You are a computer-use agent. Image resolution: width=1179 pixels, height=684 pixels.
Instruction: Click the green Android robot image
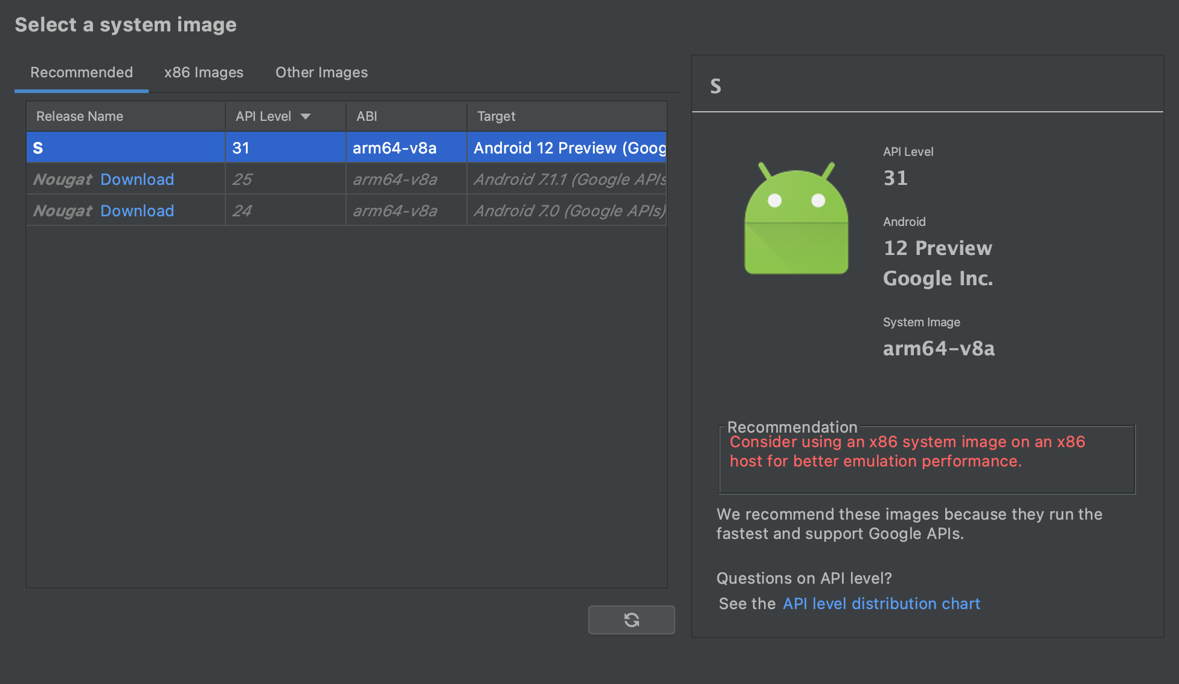tap(796, 218)
